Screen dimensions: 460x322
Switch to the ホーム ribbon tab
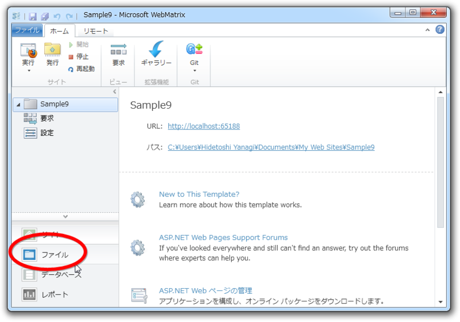pyautogui.click(x=59, y=31)
